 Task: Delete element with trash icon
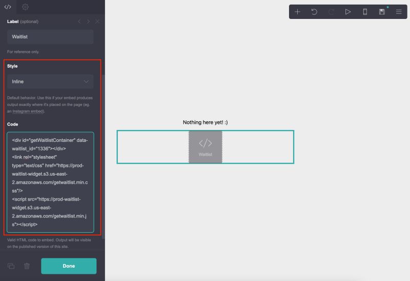(27, 266)
